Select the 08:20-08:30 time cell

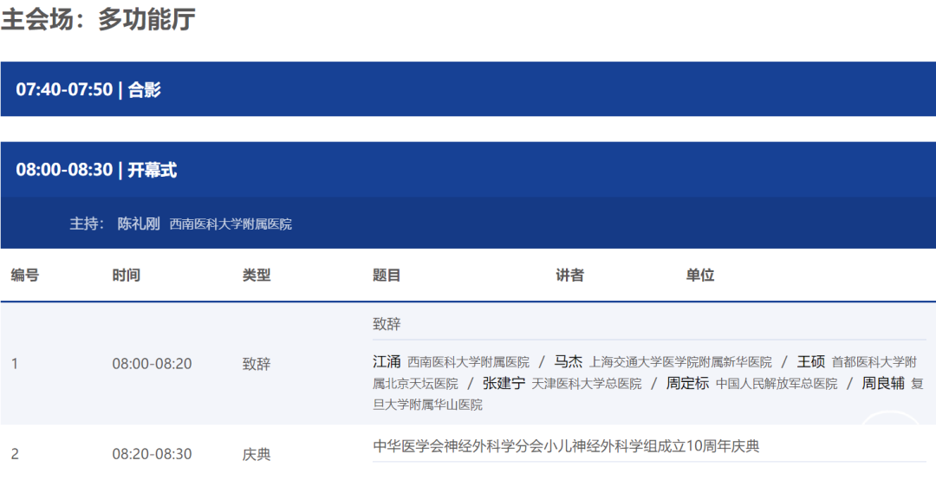click(152, 454)
